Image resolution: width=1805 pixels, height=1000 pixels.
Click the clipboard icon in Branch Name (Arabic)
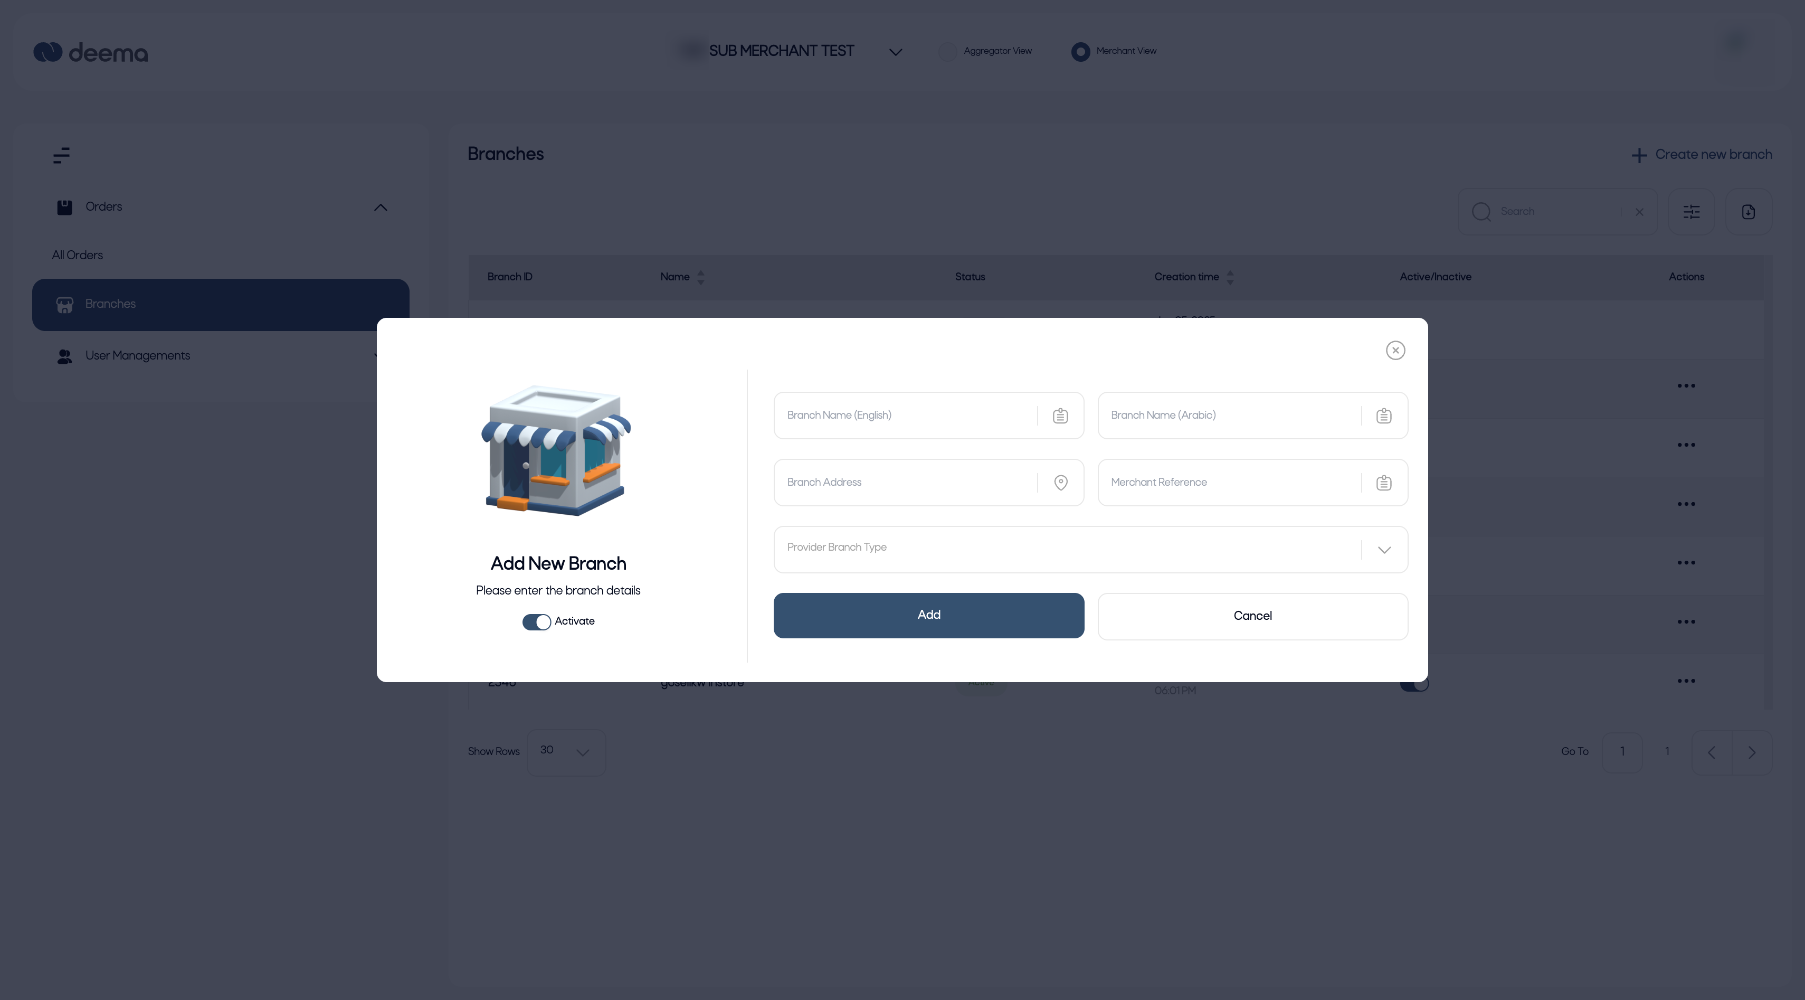click(x=1383, y=416)
